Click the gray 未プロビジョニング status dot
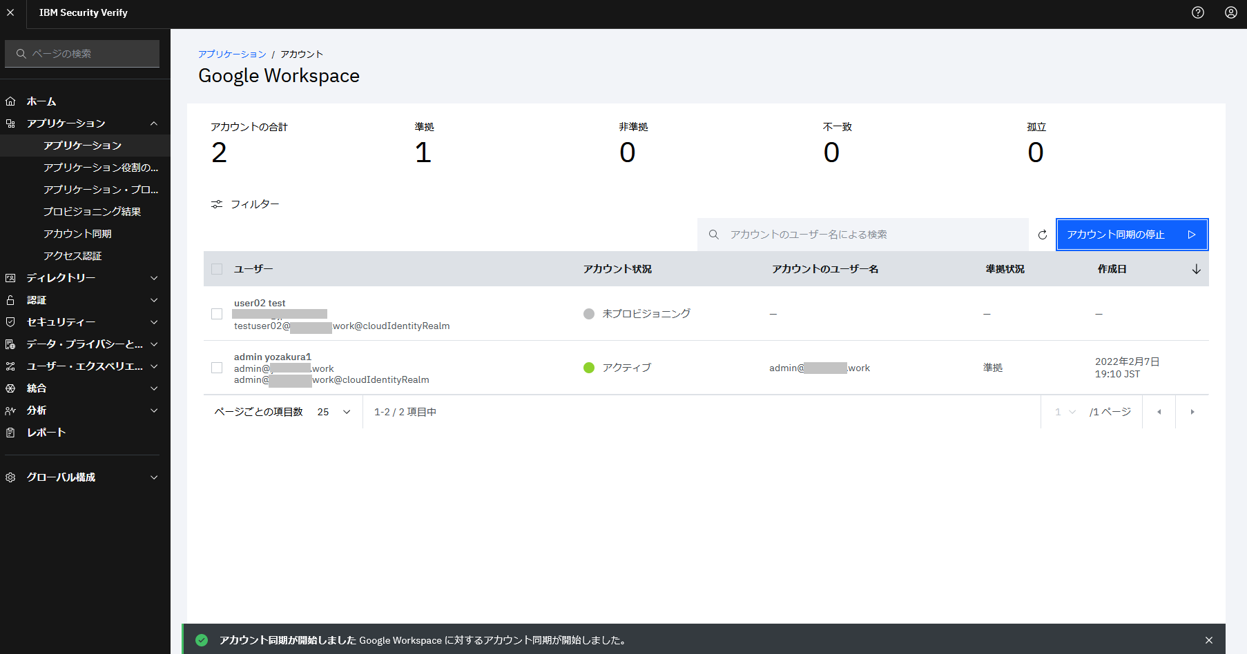This screenshot has width=1247, height=654. [589, 314]
